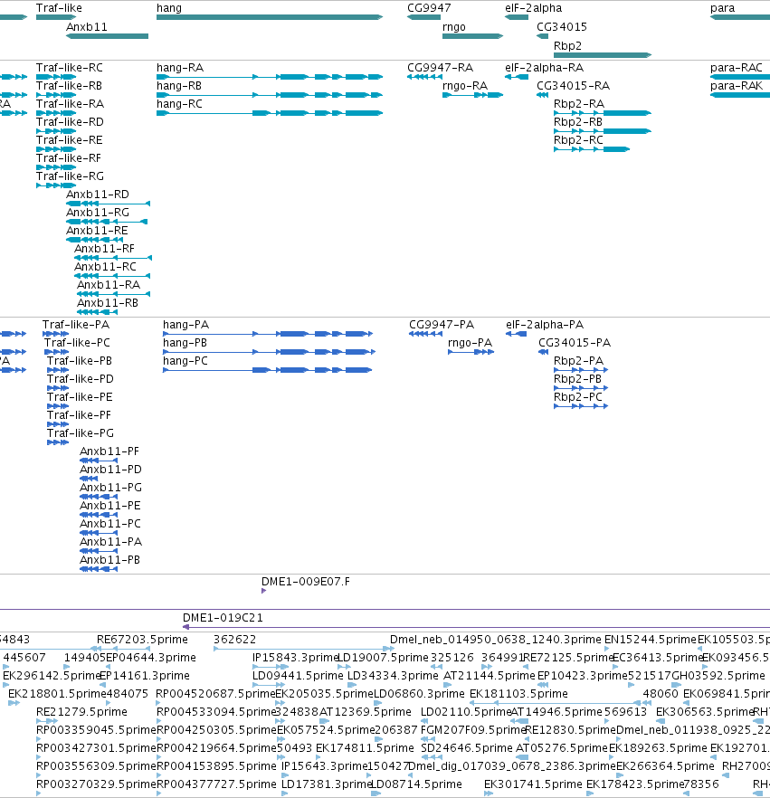Click protein label CG34015-PA
Screen dimensions: 770x798
point(575,343)
